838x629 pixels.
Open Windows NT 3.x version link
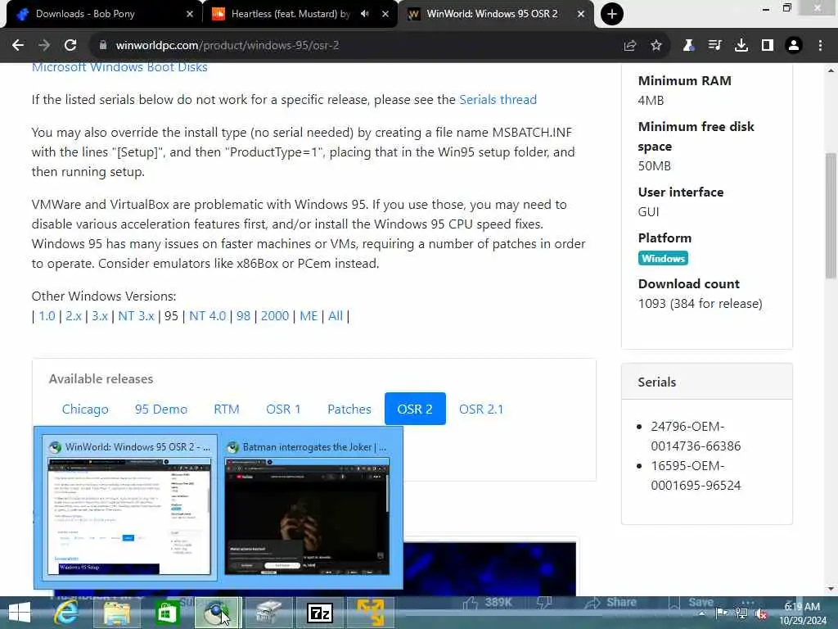[x=136, y=316]
